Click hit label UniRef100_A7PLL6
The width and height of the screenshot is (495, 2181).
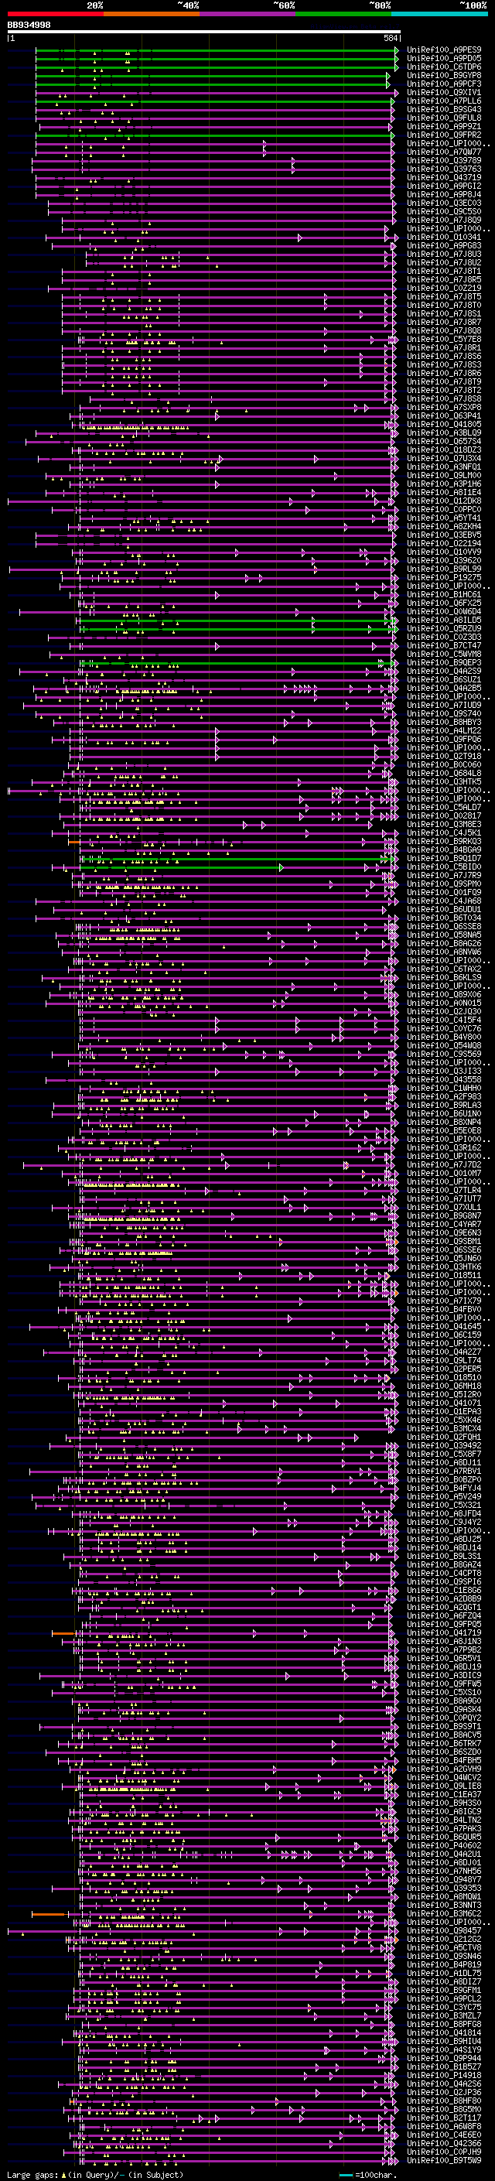point(444,101)
